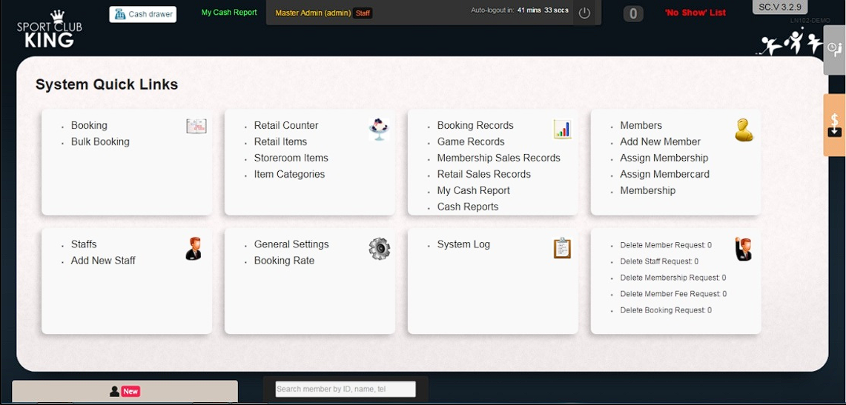Open the 'No Show' List
Viewport: 846px width, 405px height.
(x=695, y=13)
